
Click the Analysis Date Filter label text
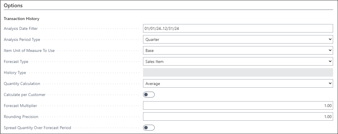[21, 28]
